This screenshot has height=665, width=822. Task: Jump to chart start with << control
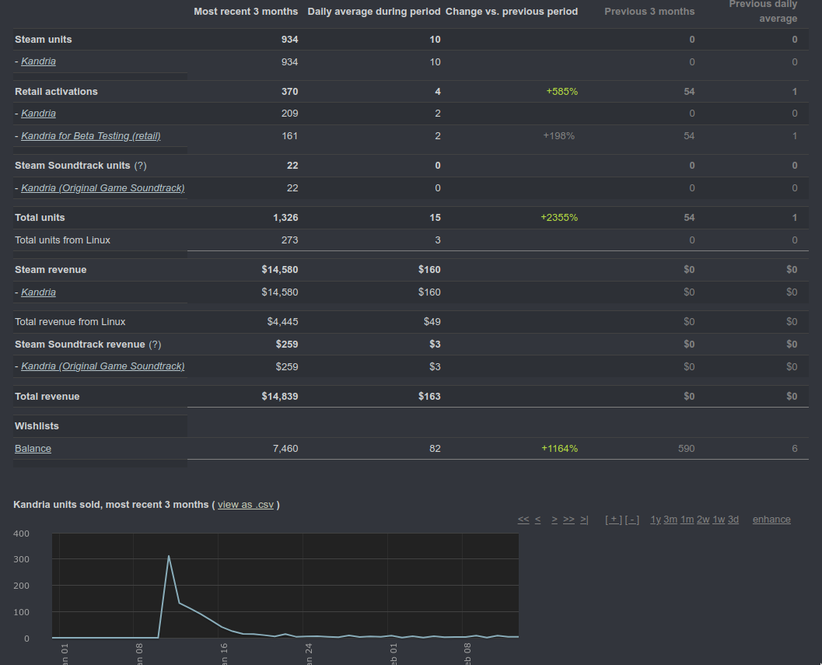523,520
